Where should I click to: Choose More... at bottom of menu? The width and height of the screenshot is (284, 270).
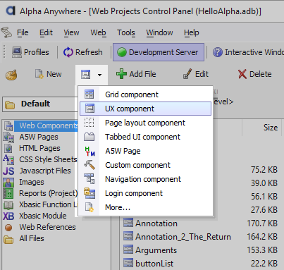145,207
